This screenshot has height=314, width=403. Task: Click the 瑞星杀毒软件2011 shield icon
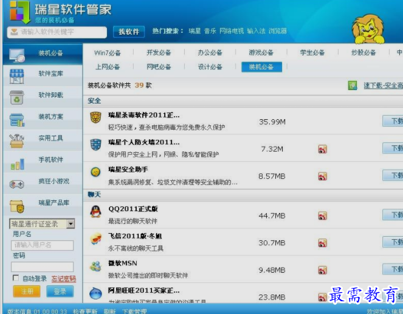tap(95, 117)
